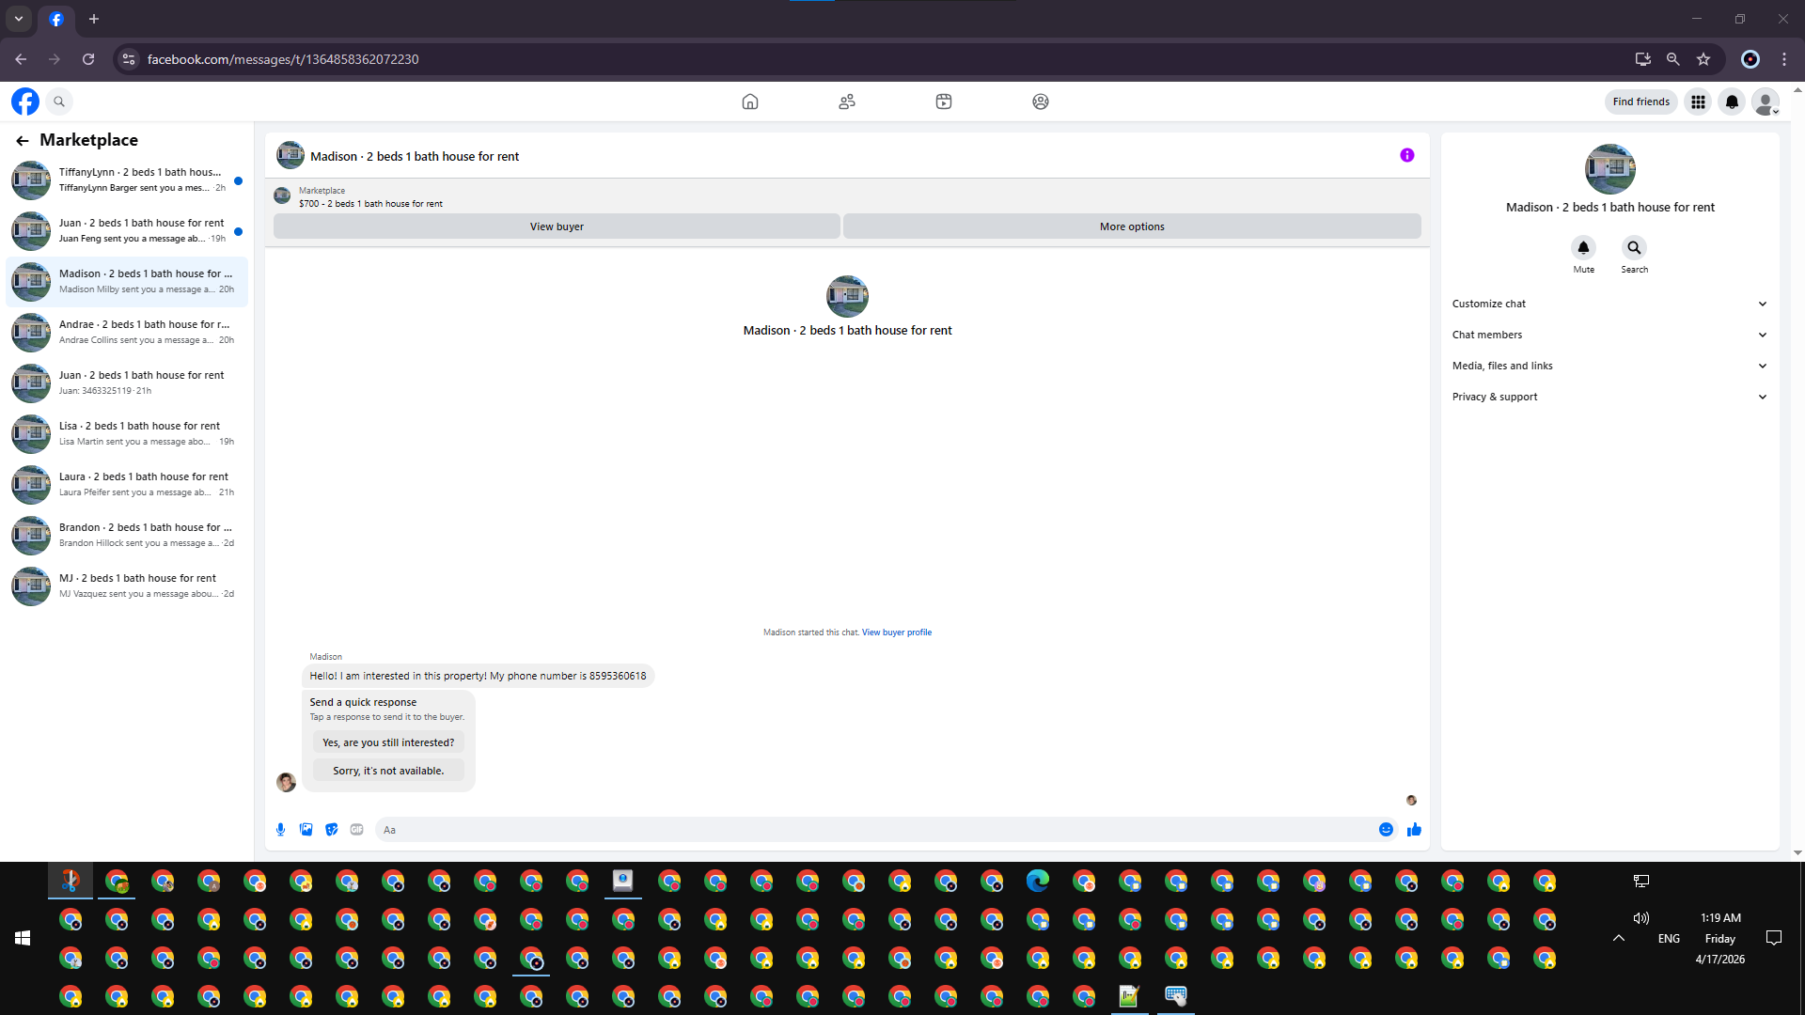Open Juan's conversation showing 3463325119
Viewport: 1805px width, 1015px height.
(127, 383)
